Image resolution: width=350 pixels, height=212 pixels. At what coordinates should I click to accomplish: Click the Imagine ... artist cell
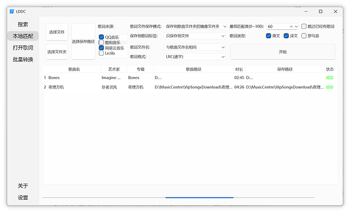pos(114,78)
